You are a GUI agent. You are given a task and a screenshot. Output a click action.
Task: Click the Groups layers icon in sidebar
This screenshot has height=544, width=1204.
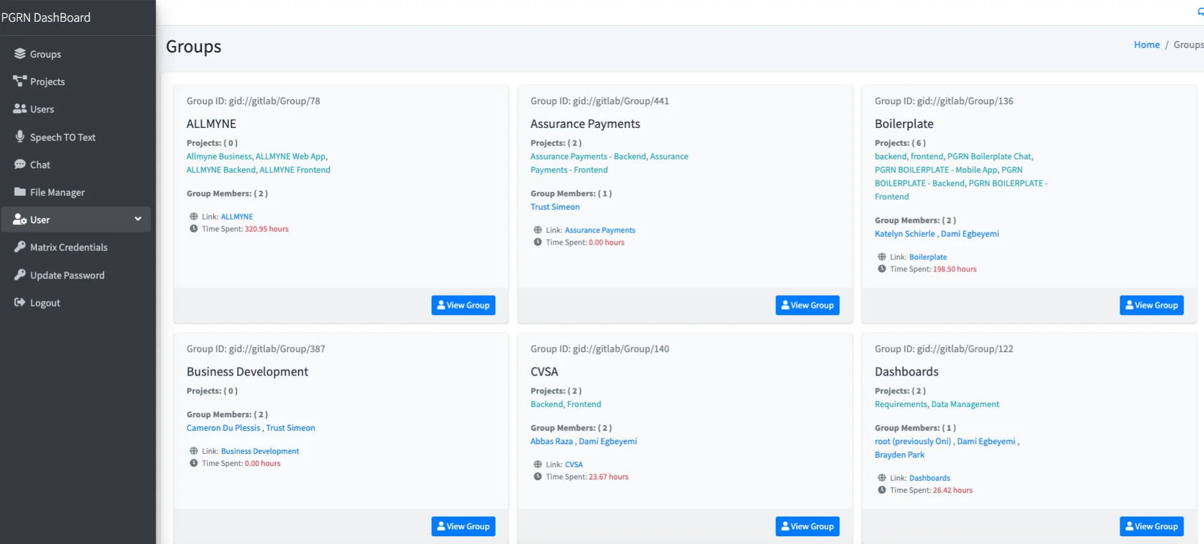pos(20,54)
